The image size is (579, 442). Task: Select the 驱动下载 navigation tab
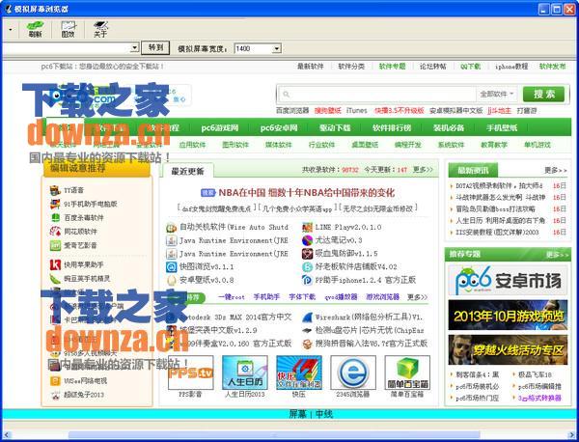(x=335, y=128)
